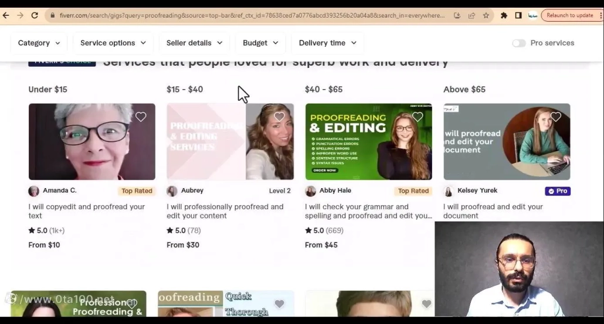Expand the Category filter dropdown
604x324 pixels.
[x=39, y=43]
